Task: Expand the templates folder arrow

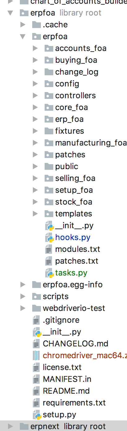Action: (x=35, y=214)
